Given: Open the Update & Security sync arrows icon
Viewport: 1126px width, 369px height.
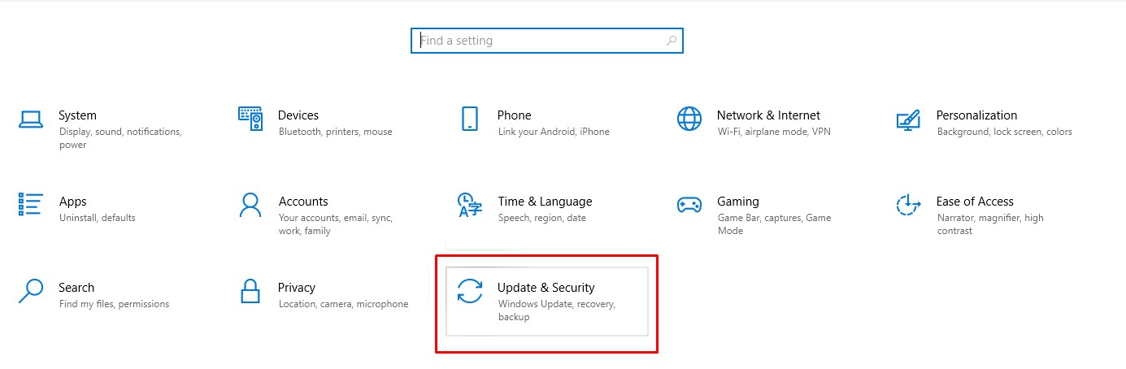Looking at the screenshot, I should click(x=470, y=291).
